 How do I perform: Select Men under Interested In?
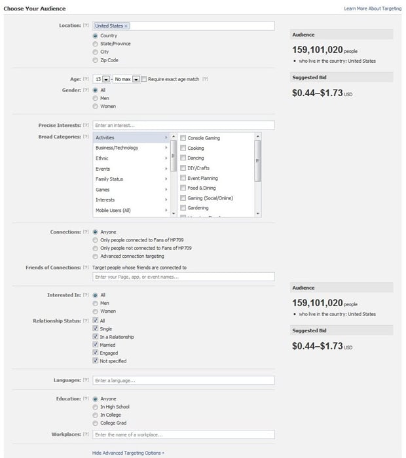(x=95, y=304)
